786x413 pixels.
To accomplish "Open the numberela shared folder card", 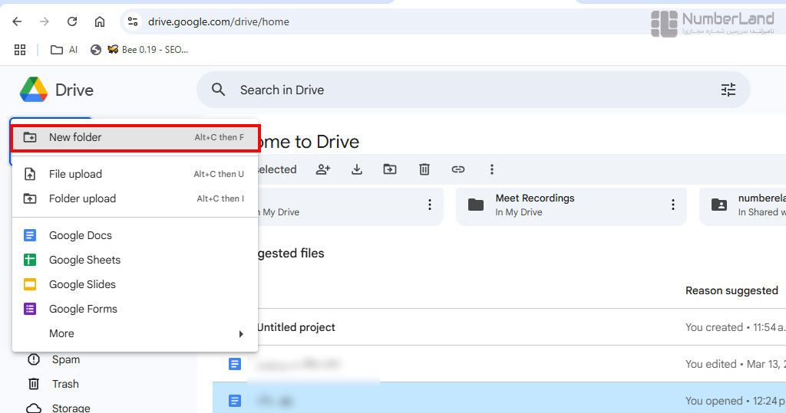I will 742,206.
